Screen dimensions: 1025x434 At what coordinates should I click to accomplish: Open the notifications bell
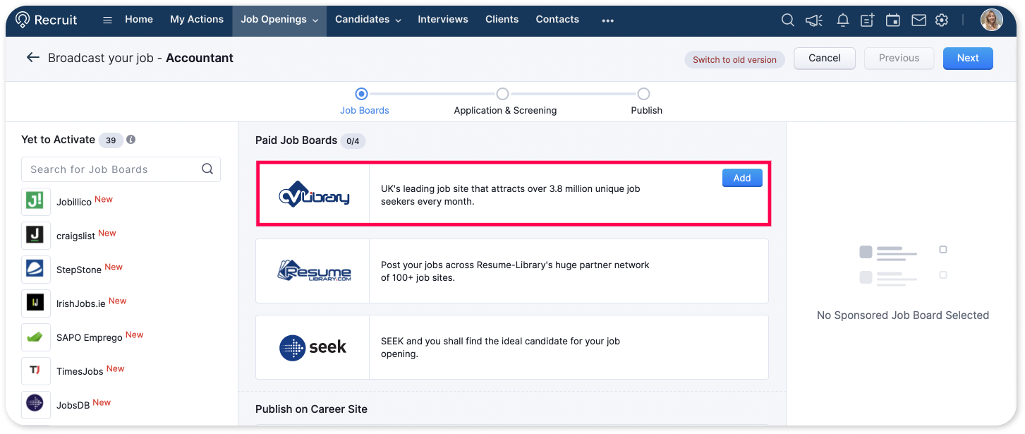[842, 20]
